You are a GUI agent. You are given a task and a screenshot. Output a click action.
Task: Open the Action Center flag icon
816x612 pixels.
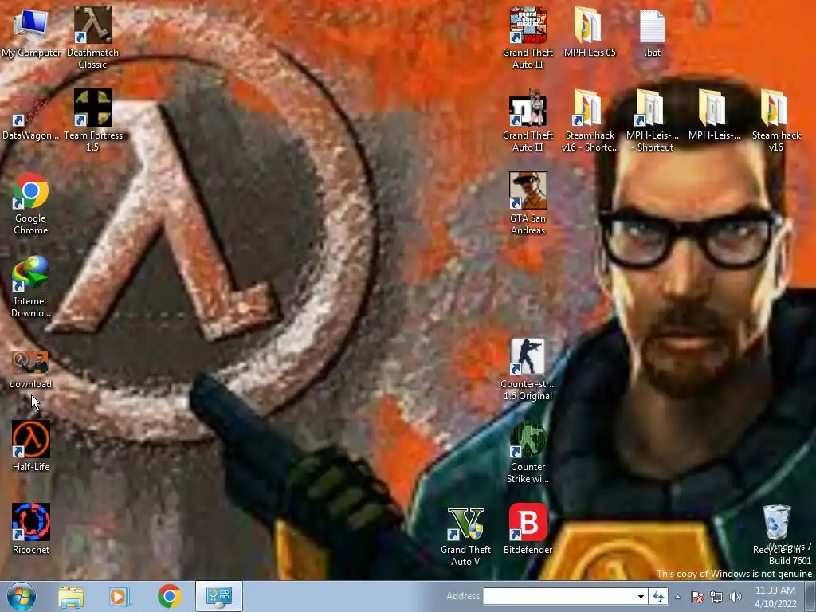(697, 597)
